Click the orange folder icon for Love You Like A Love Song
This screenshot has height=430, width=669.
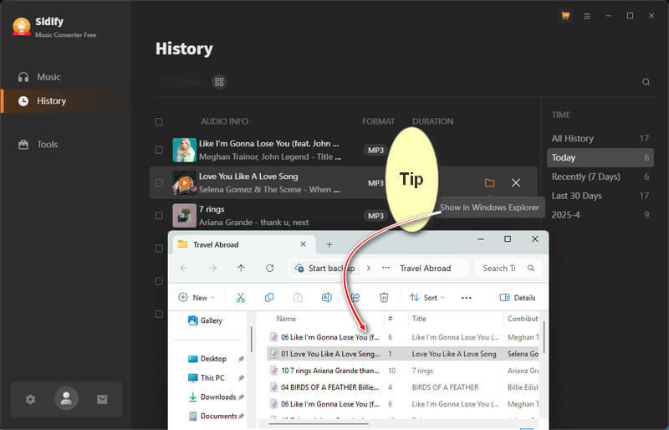point(489,182)
